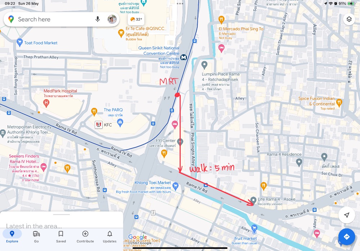Open the user profile avatar
This screenshot has width=360, height=251.
pos(112,19)
